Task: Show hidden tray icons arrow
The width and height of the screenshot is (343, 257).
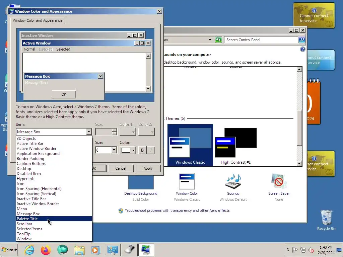Action: pos(288,250)
